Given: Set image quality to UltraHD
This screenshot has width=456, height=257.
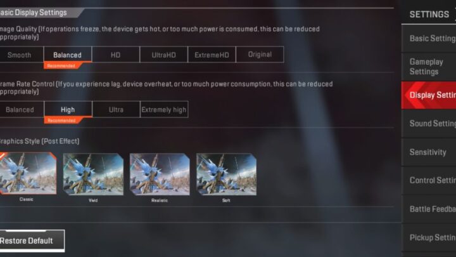Looking at the screenshot, I should (x=164, y=55).
